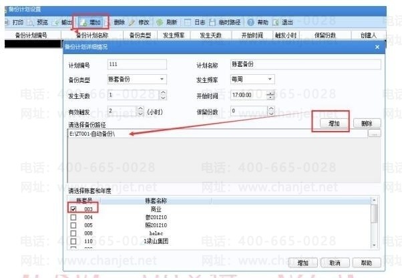Click the browse button next to backup path

coord(375,134)
